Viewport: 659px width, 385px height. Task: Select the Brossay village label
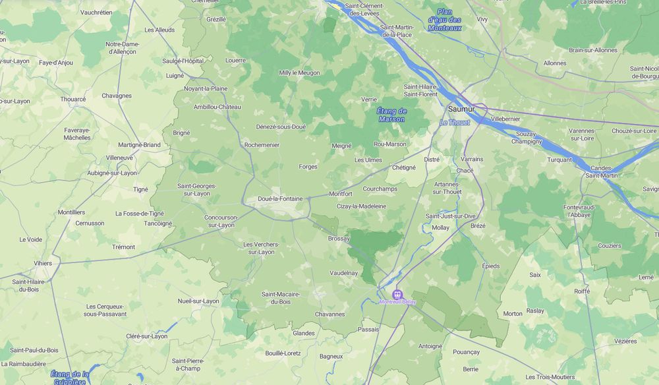coord(339,239)
